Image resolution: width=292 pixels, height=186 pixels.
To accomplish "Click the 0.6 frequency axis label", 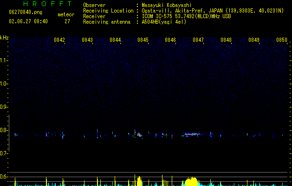I will pyautogui.click(x=4, y=177).
